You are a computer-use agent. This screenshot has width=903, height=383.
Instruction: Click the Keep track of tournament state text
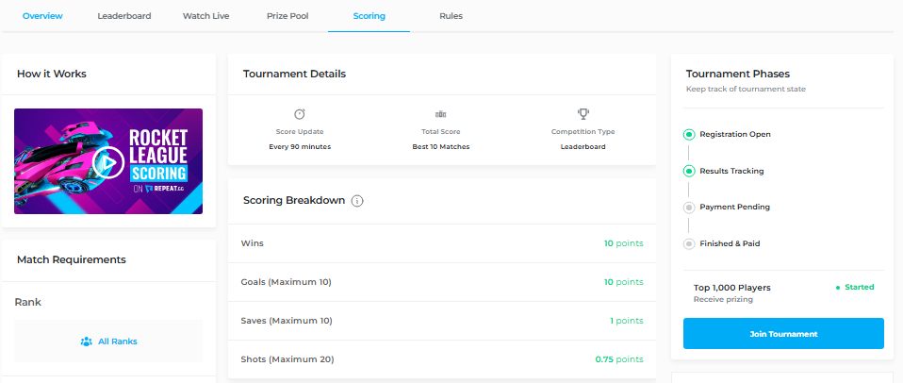[746, 90]
